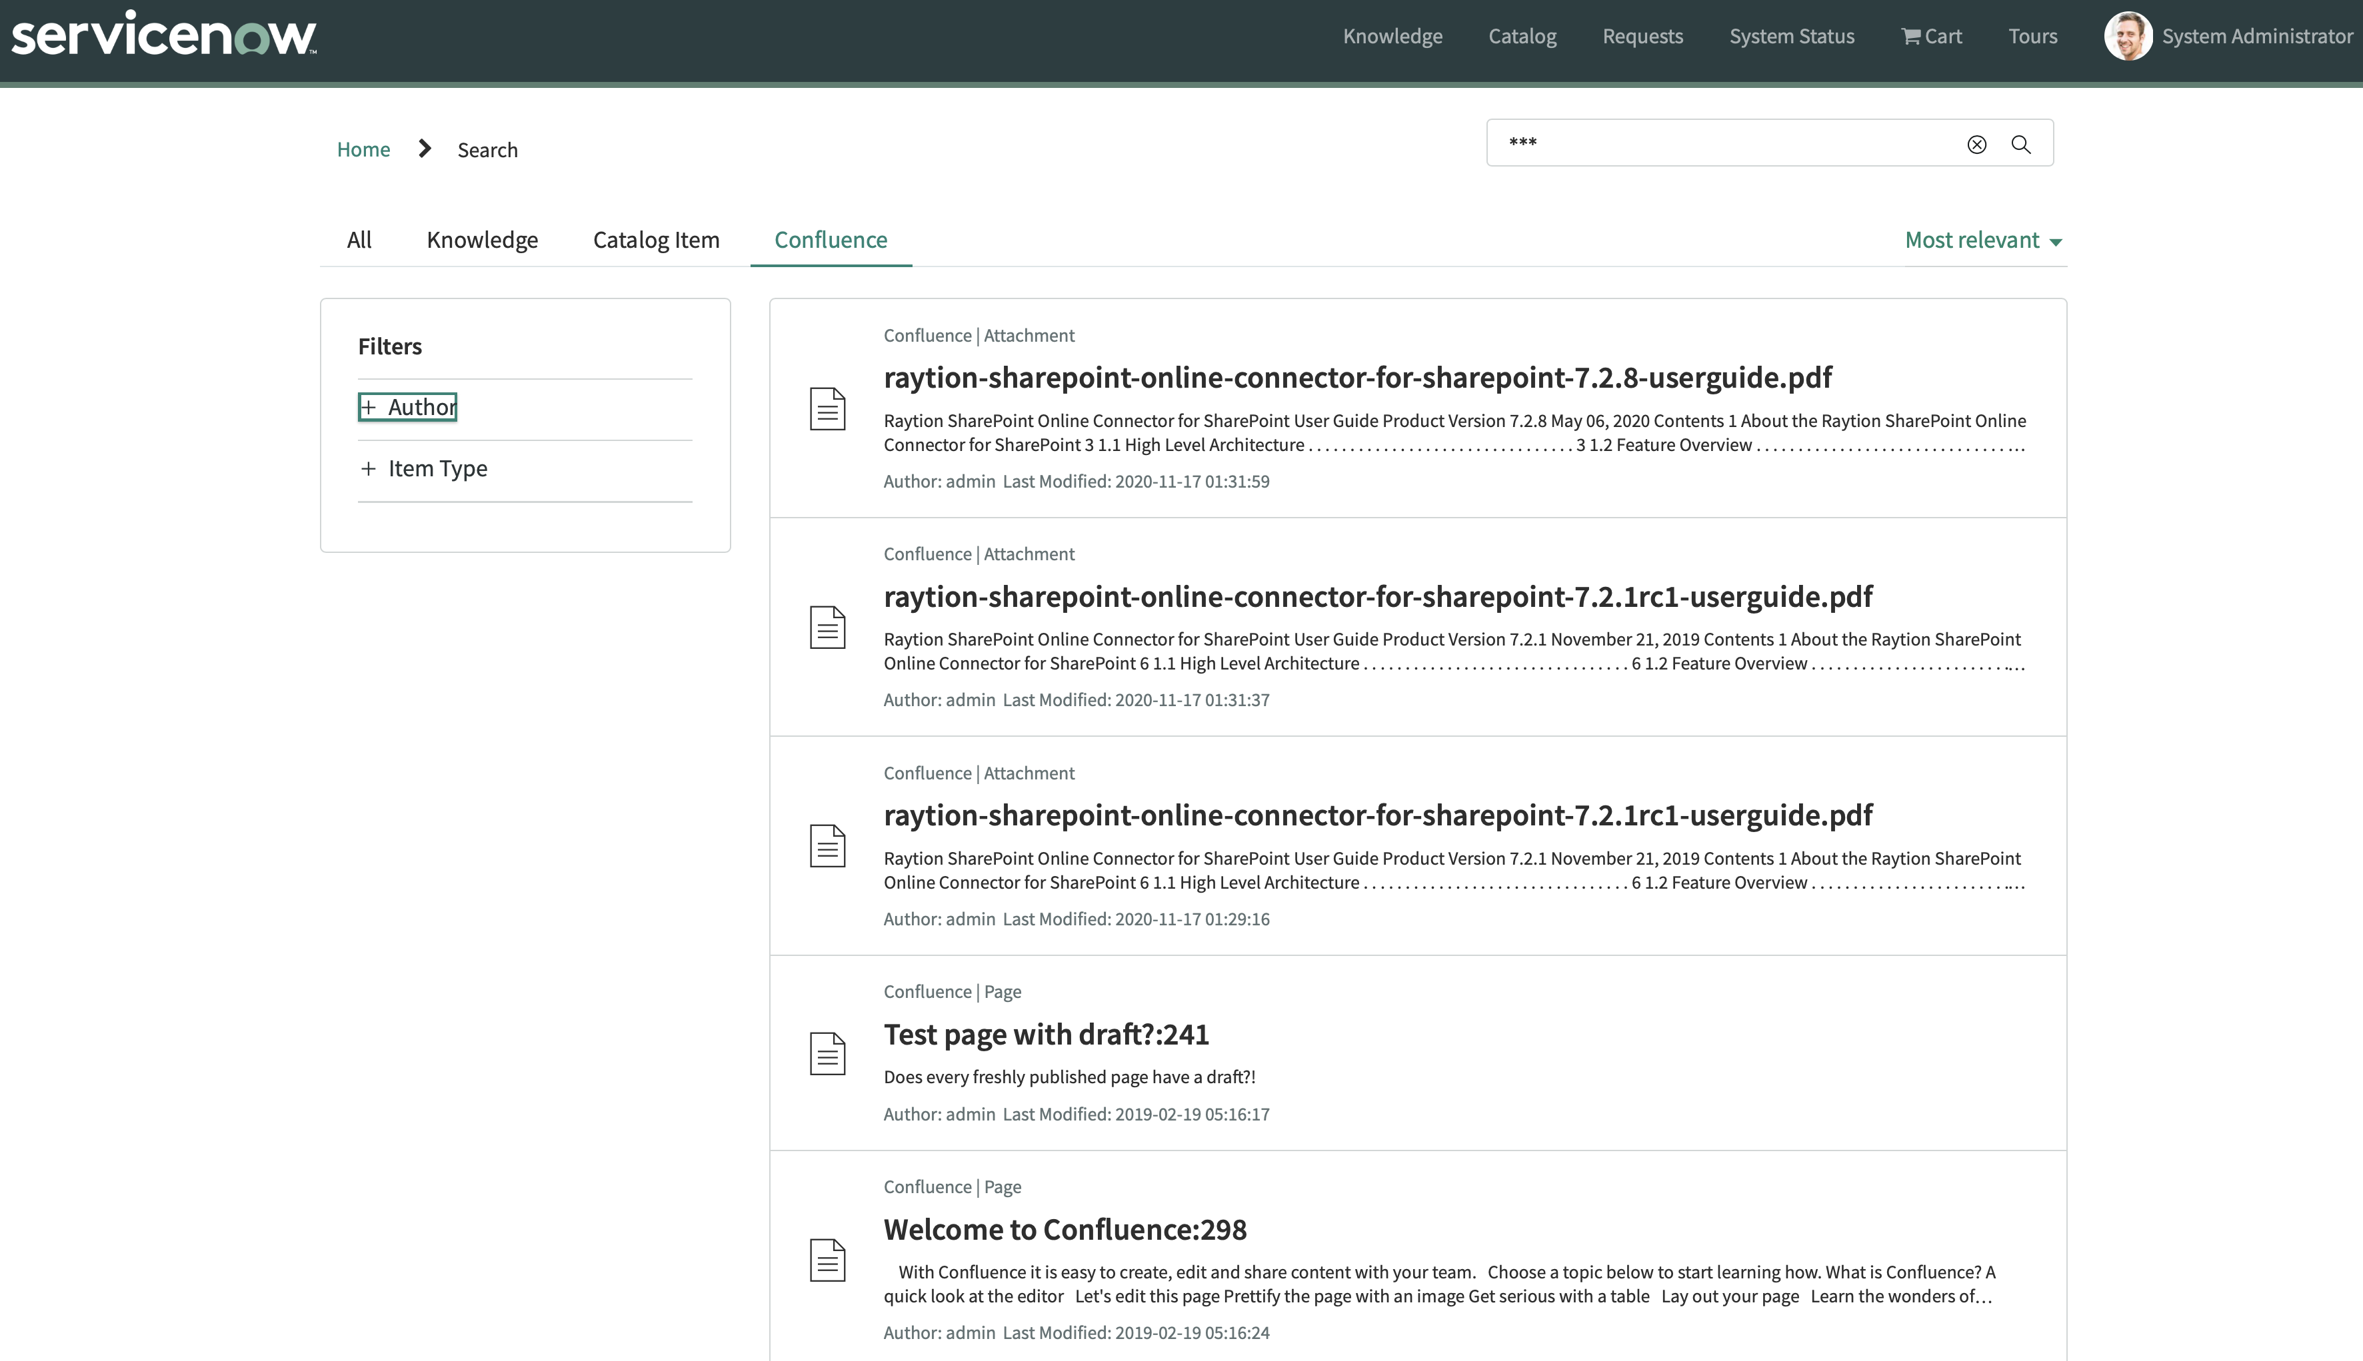Clear the search query with the x icon
This screenshot has width=2363, height=1361.
tap(1976, 144)
